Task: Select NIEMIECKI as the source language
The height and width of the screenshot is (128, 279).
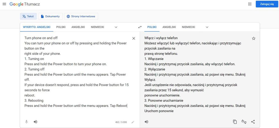Action: 97,27
